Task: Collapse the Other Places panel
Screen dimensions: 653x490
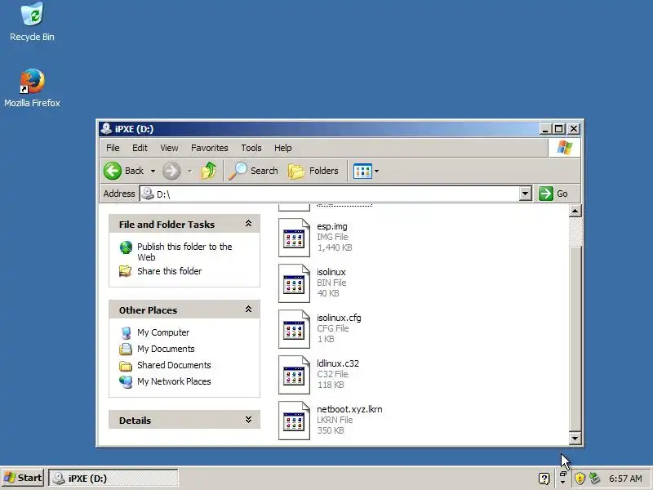Action: click(x=248, y=310)
